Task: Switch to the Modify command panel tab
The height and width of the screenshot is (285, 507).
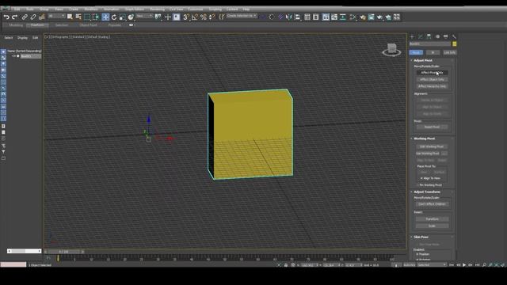Action: click(421, 36)
